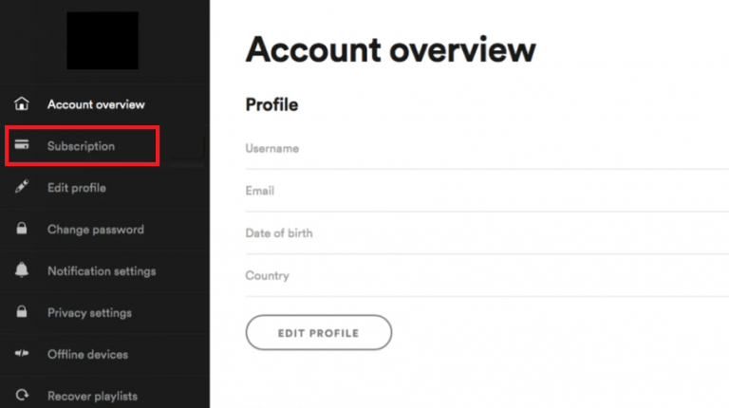729x408 pixels.
Task: Select Offline devices in sidebar
Action: (104, 354)
